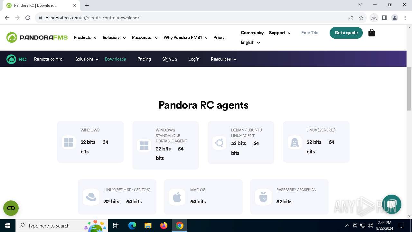The width and height of the screenshot is (412, 232).
Task: Click the taskbar volume icon
Action: (x=370, y=226)
